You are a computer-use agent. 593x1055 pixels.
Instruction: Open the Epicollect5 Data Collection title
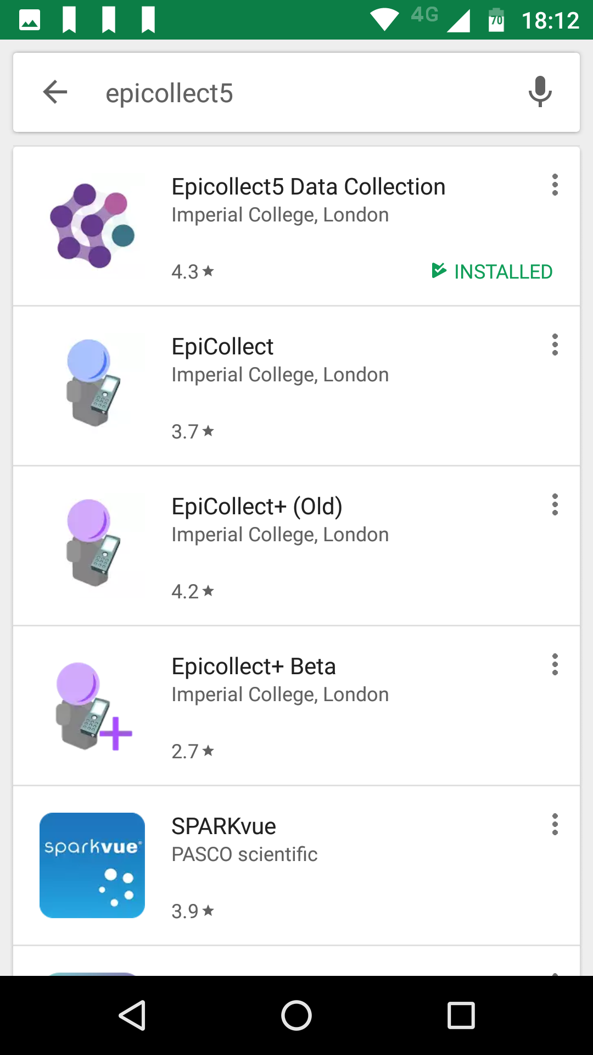(308, 187)
